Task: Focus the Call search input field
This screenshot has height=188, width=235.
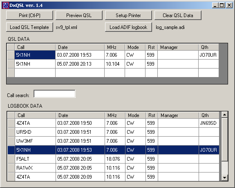Action: (x=54, y=94)
